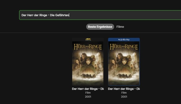This screenshot has width=181, height=104.
Task: Open the Blu-Ray Der Herr der Ringe poster
Action: pyautogui.click(x=124, y=62)
